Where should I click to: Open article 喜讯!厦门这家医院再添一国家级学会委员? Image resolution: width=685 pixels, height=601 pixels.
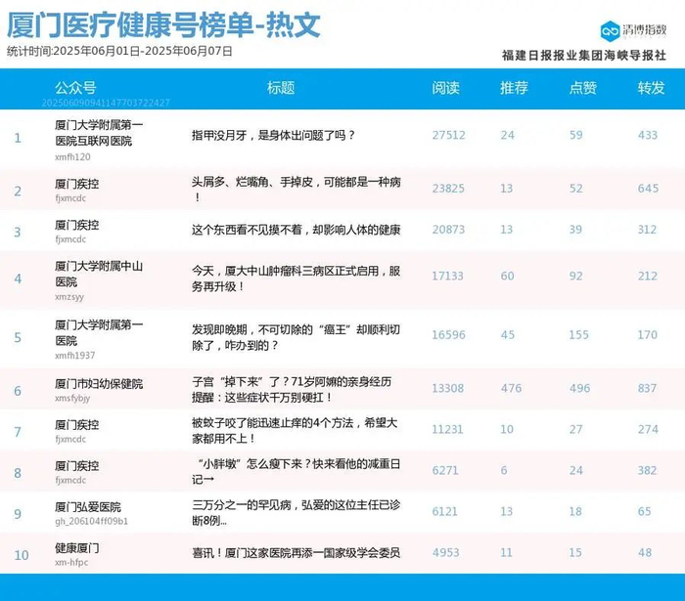(296, 553)
